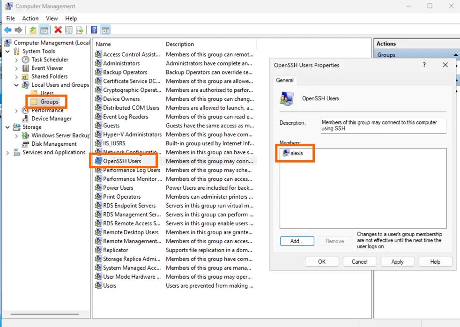Click the Device Manager icon in tree
The height and width of the screenshot is (327, 460).
(25, 119)
